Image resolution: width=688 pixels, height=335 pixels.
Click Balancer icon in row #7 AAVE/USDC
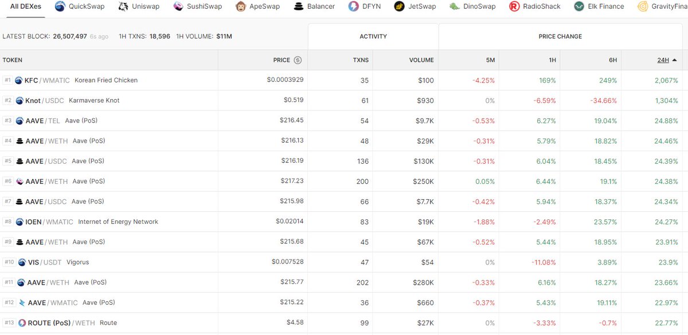click(19, 202)
